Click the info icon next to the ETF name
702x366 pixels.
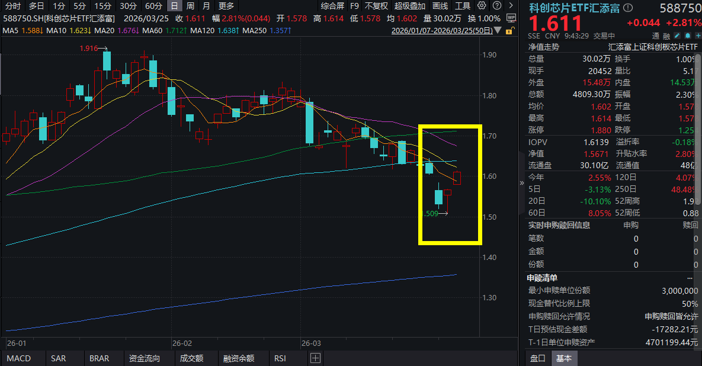[628, 8]
